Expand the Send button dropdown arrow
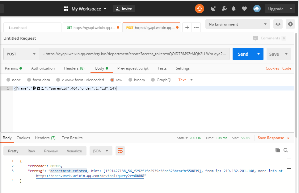 259,54
